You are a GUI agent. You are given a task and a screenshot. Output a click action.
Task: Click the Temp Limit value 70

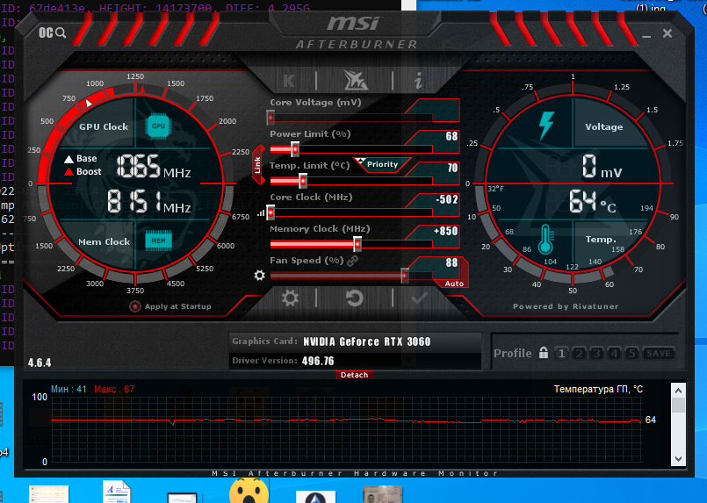click(452, 168)
